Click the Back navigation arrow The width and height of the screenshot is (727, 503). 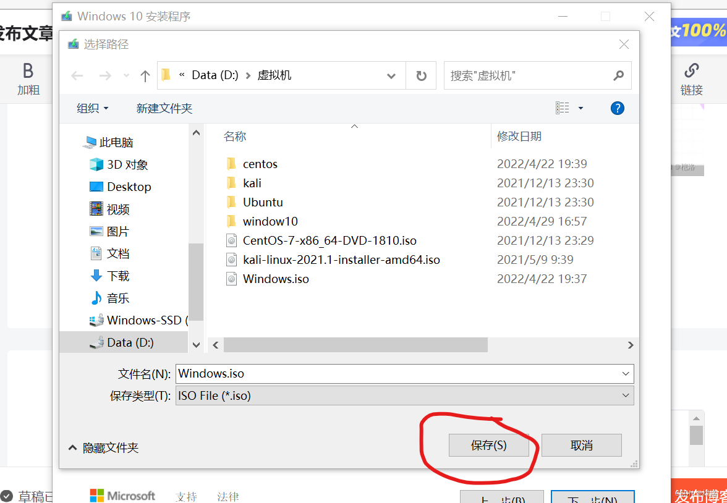(x=77, y=75)
